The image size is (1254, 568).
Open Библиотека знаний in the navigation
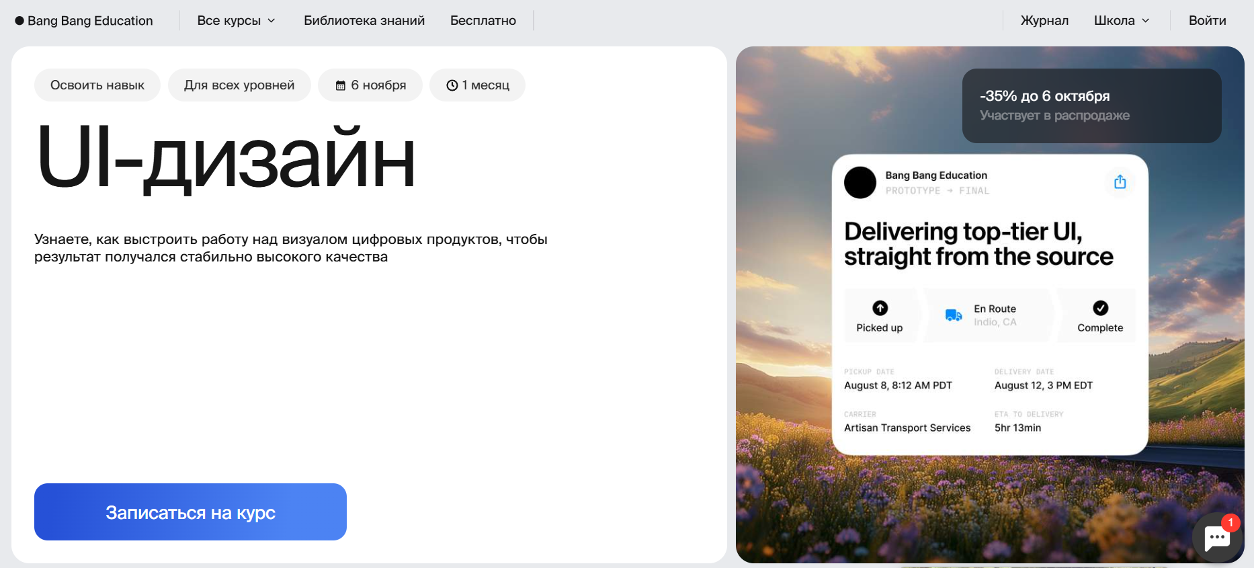364,21
